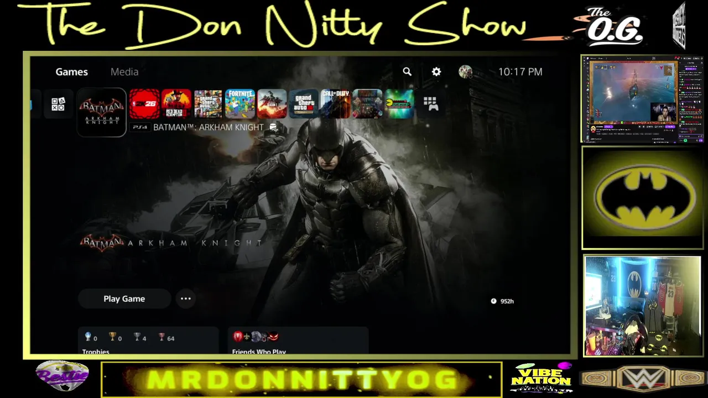Select the Red Dead Redemption game tile

pyautogui.click(x=176, y=104)
